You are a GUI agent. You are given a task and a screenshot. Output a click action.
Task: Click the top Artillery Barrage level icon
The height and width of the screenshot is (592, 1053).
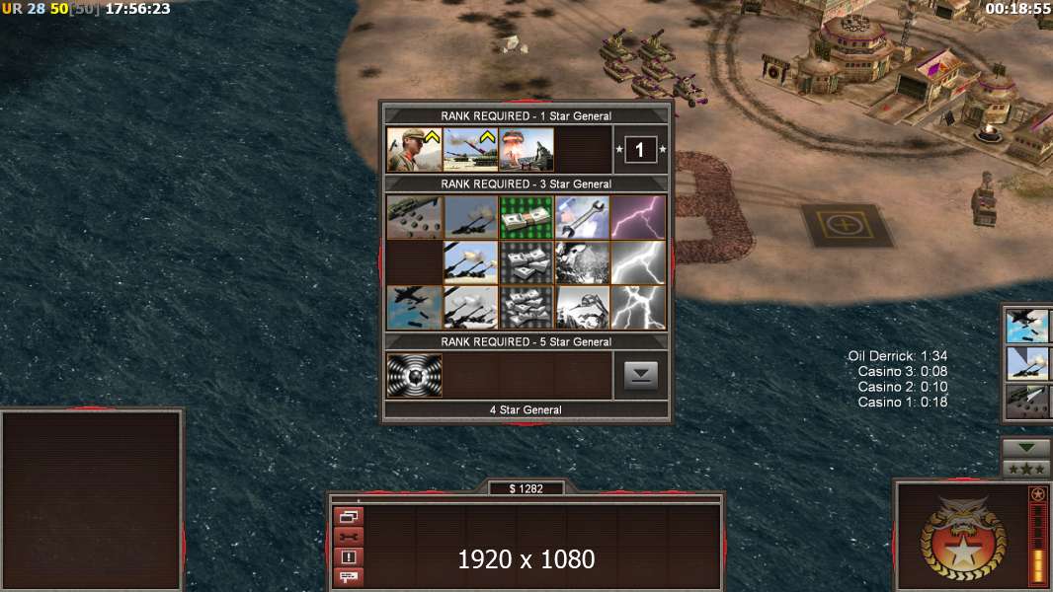click(470, 217)
